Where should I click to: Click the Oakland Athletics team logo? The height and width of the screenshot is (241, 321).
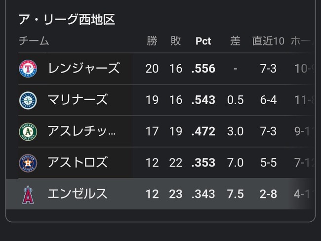(x=28, y=131)
